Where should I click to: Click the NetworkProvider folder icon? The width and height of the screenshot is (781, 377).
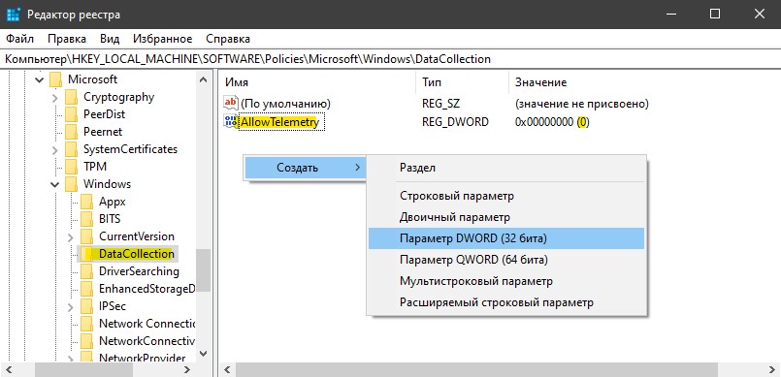(86, 357)
